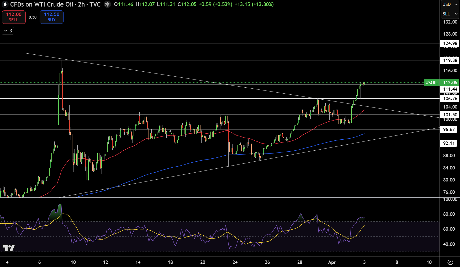Click the 96.67 price level label
The width and height of the screenshot is (460, 267).
click(448, 129)
